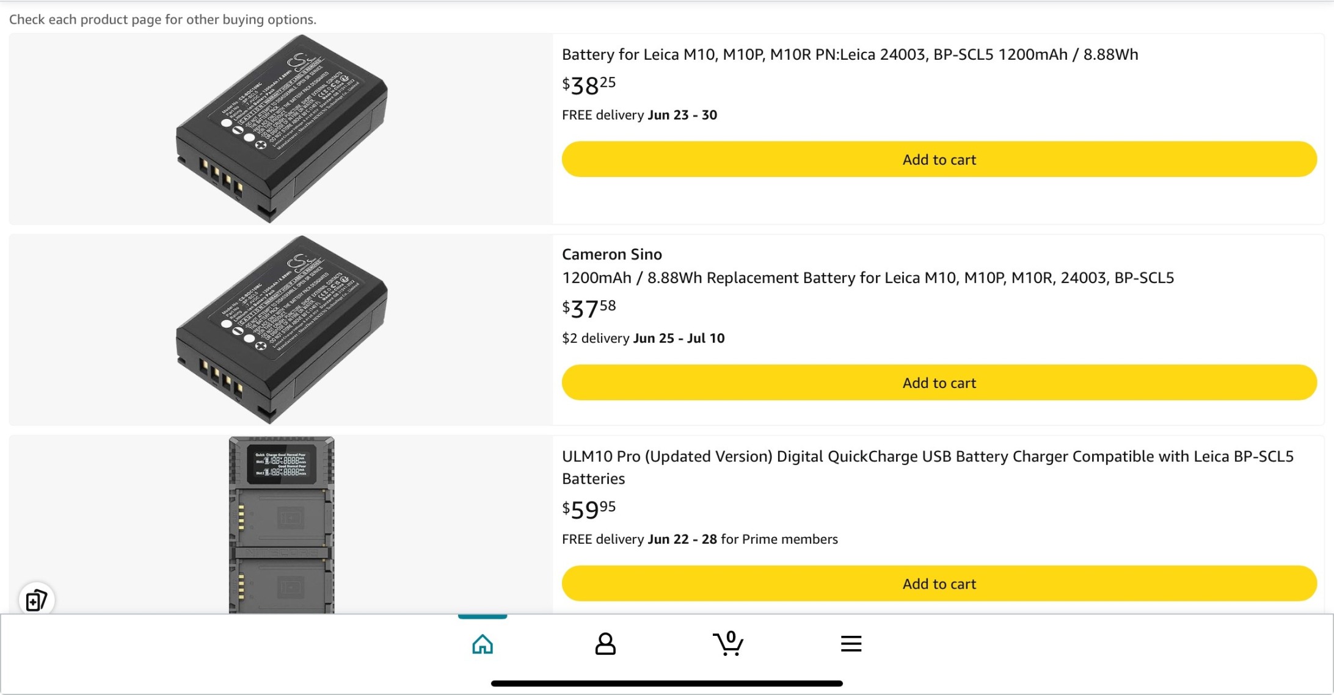Add the Cameron Sino battery to cart
The image size is (1334, 695).
pos(939,383)
